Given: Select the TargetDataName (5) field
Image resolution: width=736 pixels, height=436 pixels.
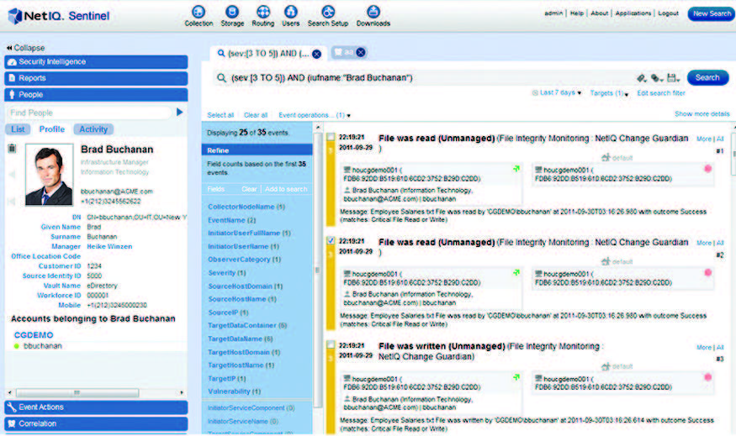Looking at the screenshot, I should (x=240, y=339).
